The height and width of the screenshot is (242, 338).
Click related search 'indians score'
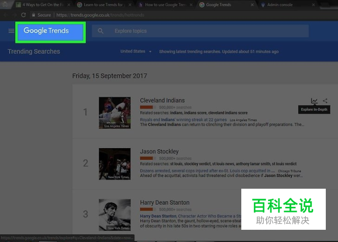[195, 113]
